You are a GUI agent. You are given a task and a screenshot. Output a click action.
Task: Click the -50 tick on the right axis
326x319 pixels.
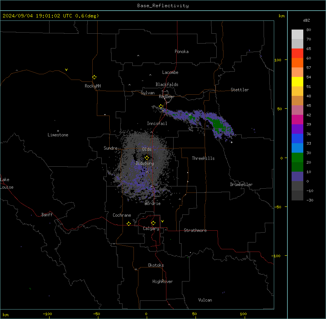click(x=278, y=207)
